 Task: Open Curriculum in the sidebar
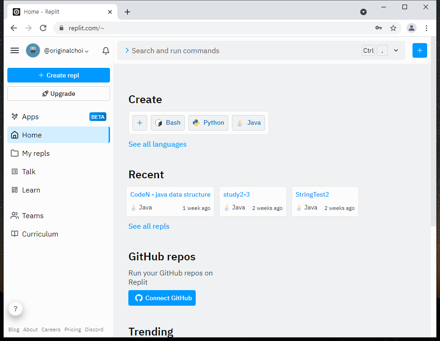59,234
